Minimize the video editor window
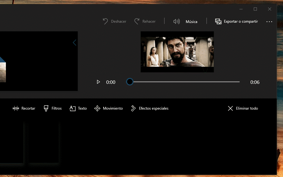This screenshot has height=177, width=283. click(x=241, y=9)
